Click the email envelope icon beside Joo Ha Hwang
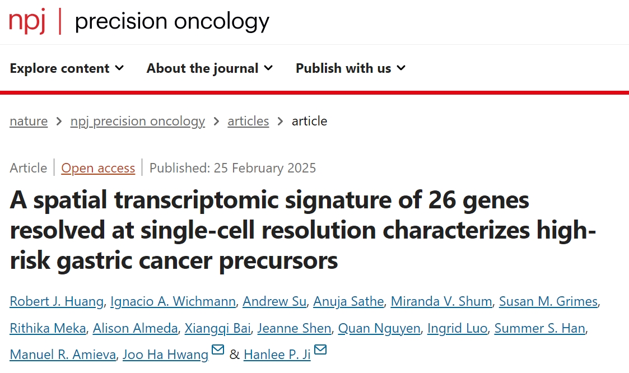 (218, 349)
